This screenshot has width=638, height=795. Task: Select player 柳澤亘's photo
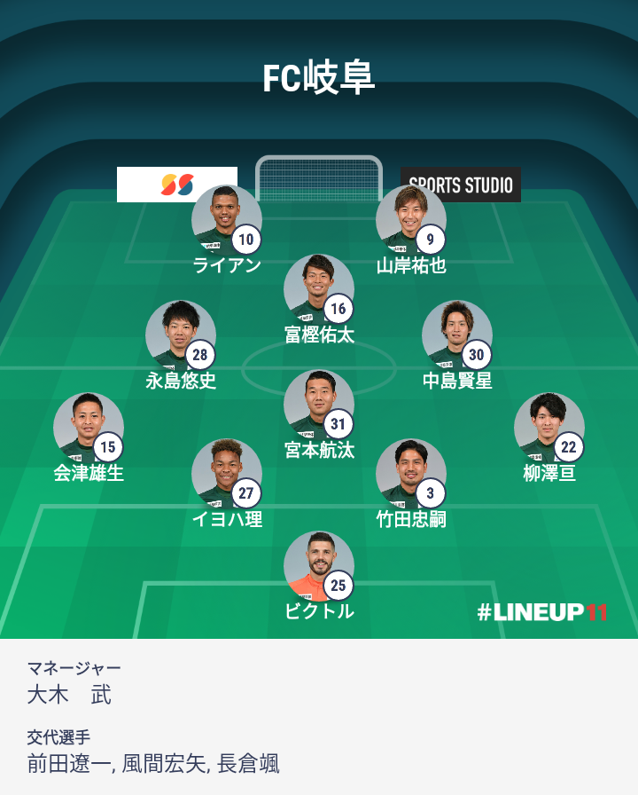coord(549,428)
